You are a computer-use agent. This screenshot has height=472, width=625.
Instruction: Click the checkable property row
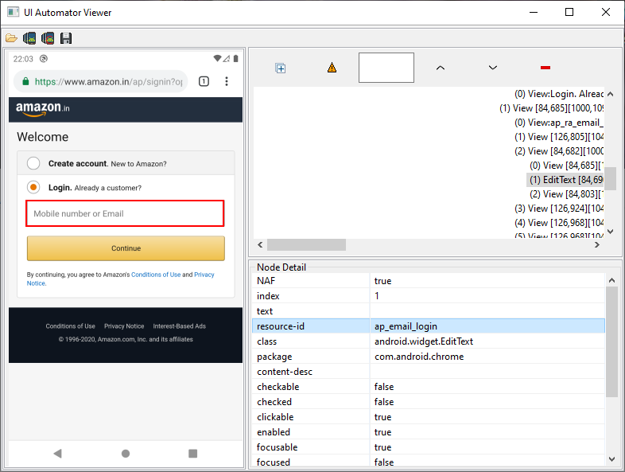point(429,387)
